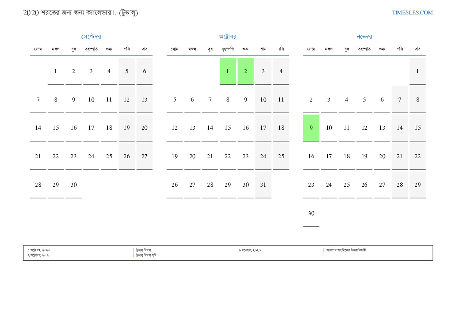The width and height of the screenshot is (456, 323).
Task: Click ১ অক্টোবর, ২০২০ legend date
Action: pos(39,250)
